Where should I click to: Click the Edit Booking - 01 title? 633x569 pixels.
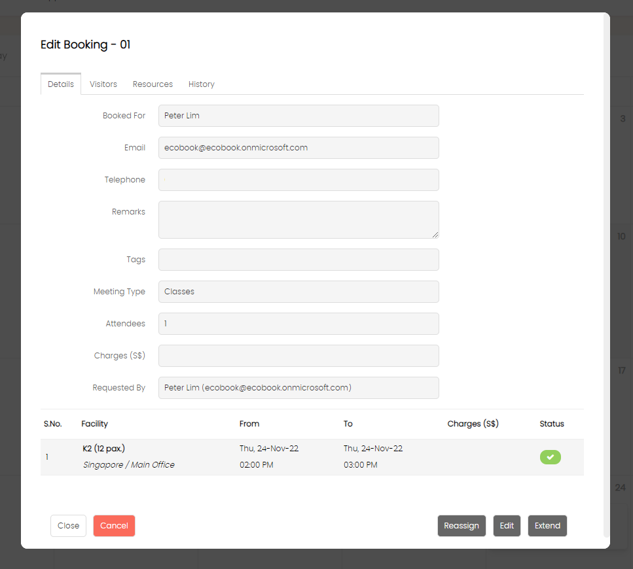coord(86,44)
